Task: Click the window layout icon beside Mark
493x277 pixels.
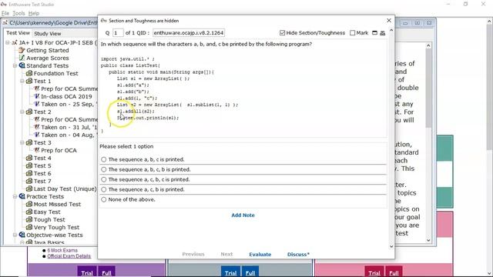Action: coord(374,32)
